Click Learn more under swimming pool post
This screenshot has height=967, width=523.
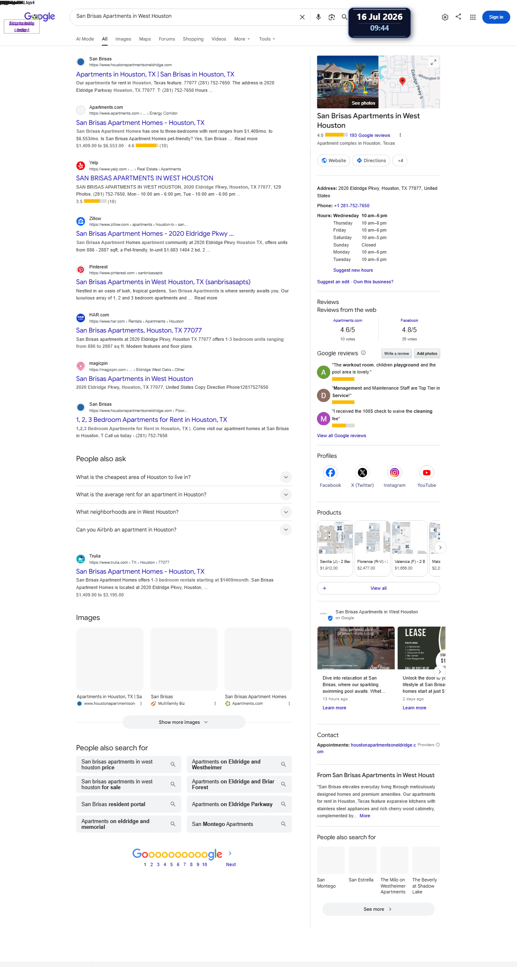tap(334, 708)
